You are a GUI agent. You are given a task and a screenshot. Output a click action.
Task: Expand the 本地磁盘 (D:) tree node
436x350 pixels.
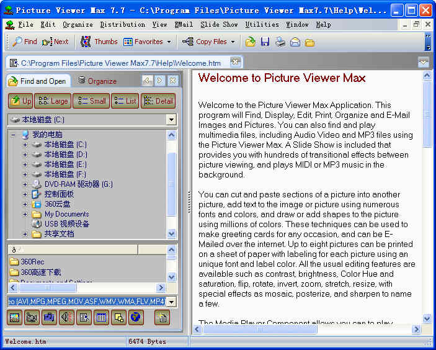pos(25,155)
